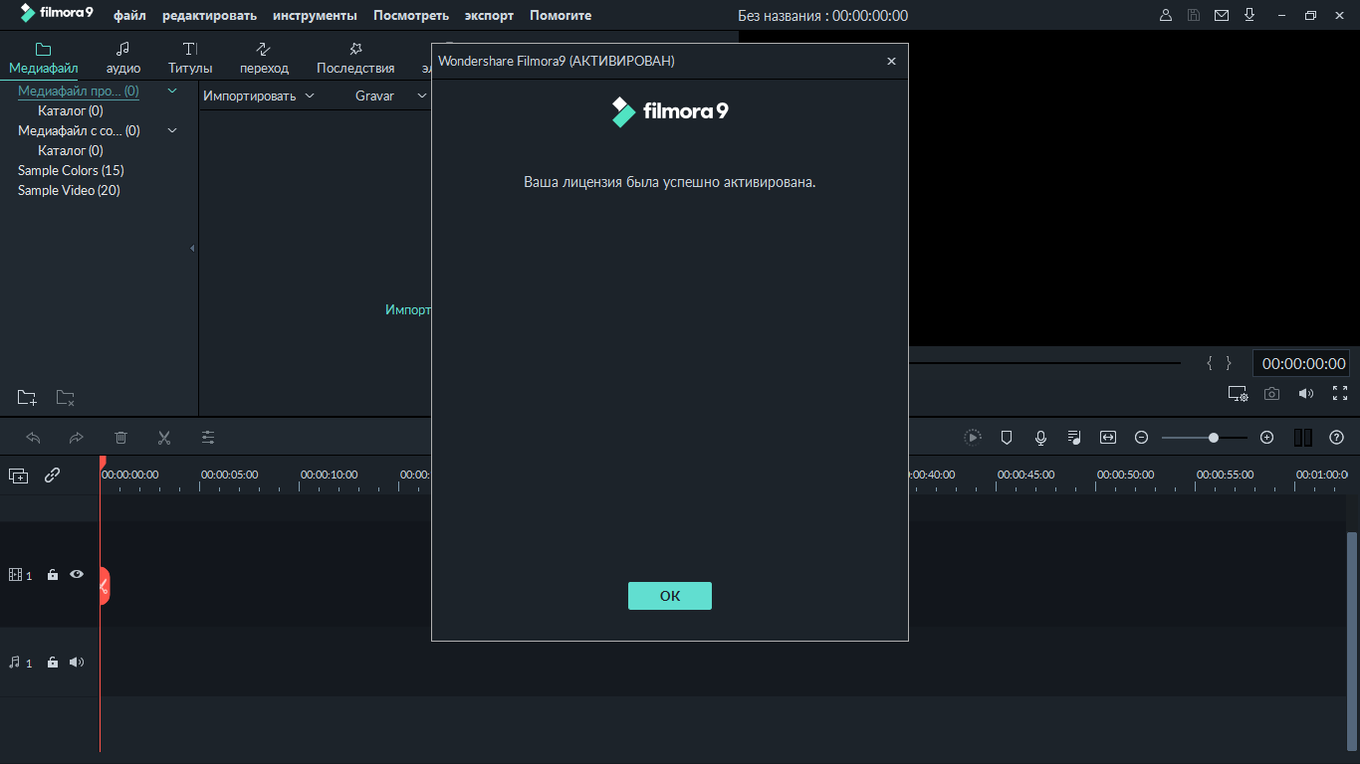Click the preview volume speaker icon

(1305, 393)
